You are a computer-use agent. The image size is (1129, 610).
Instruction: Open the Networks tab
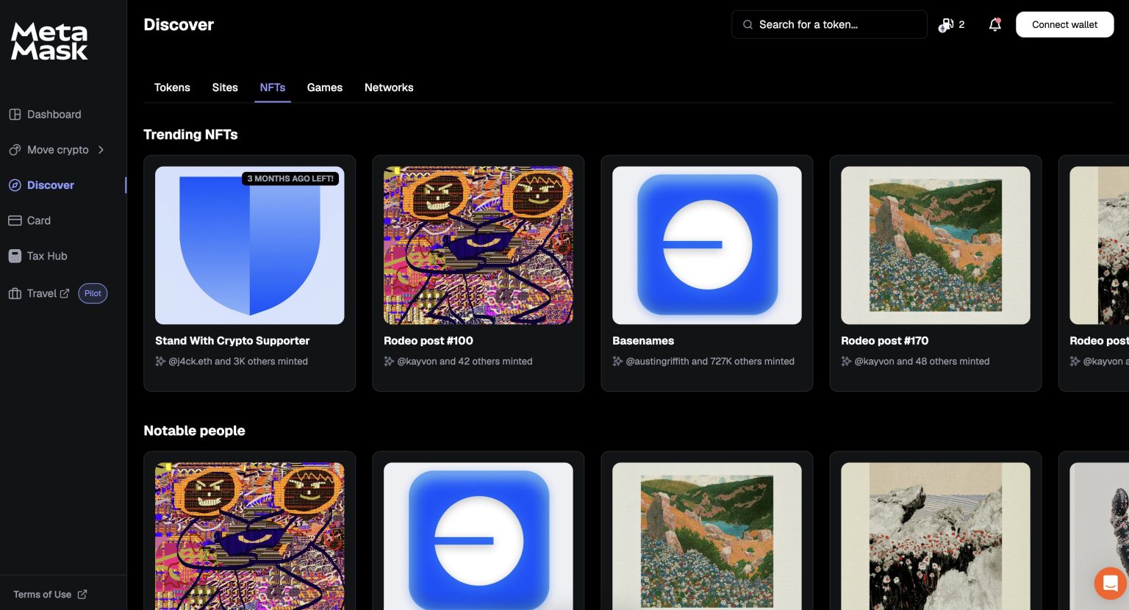[389, 87]
